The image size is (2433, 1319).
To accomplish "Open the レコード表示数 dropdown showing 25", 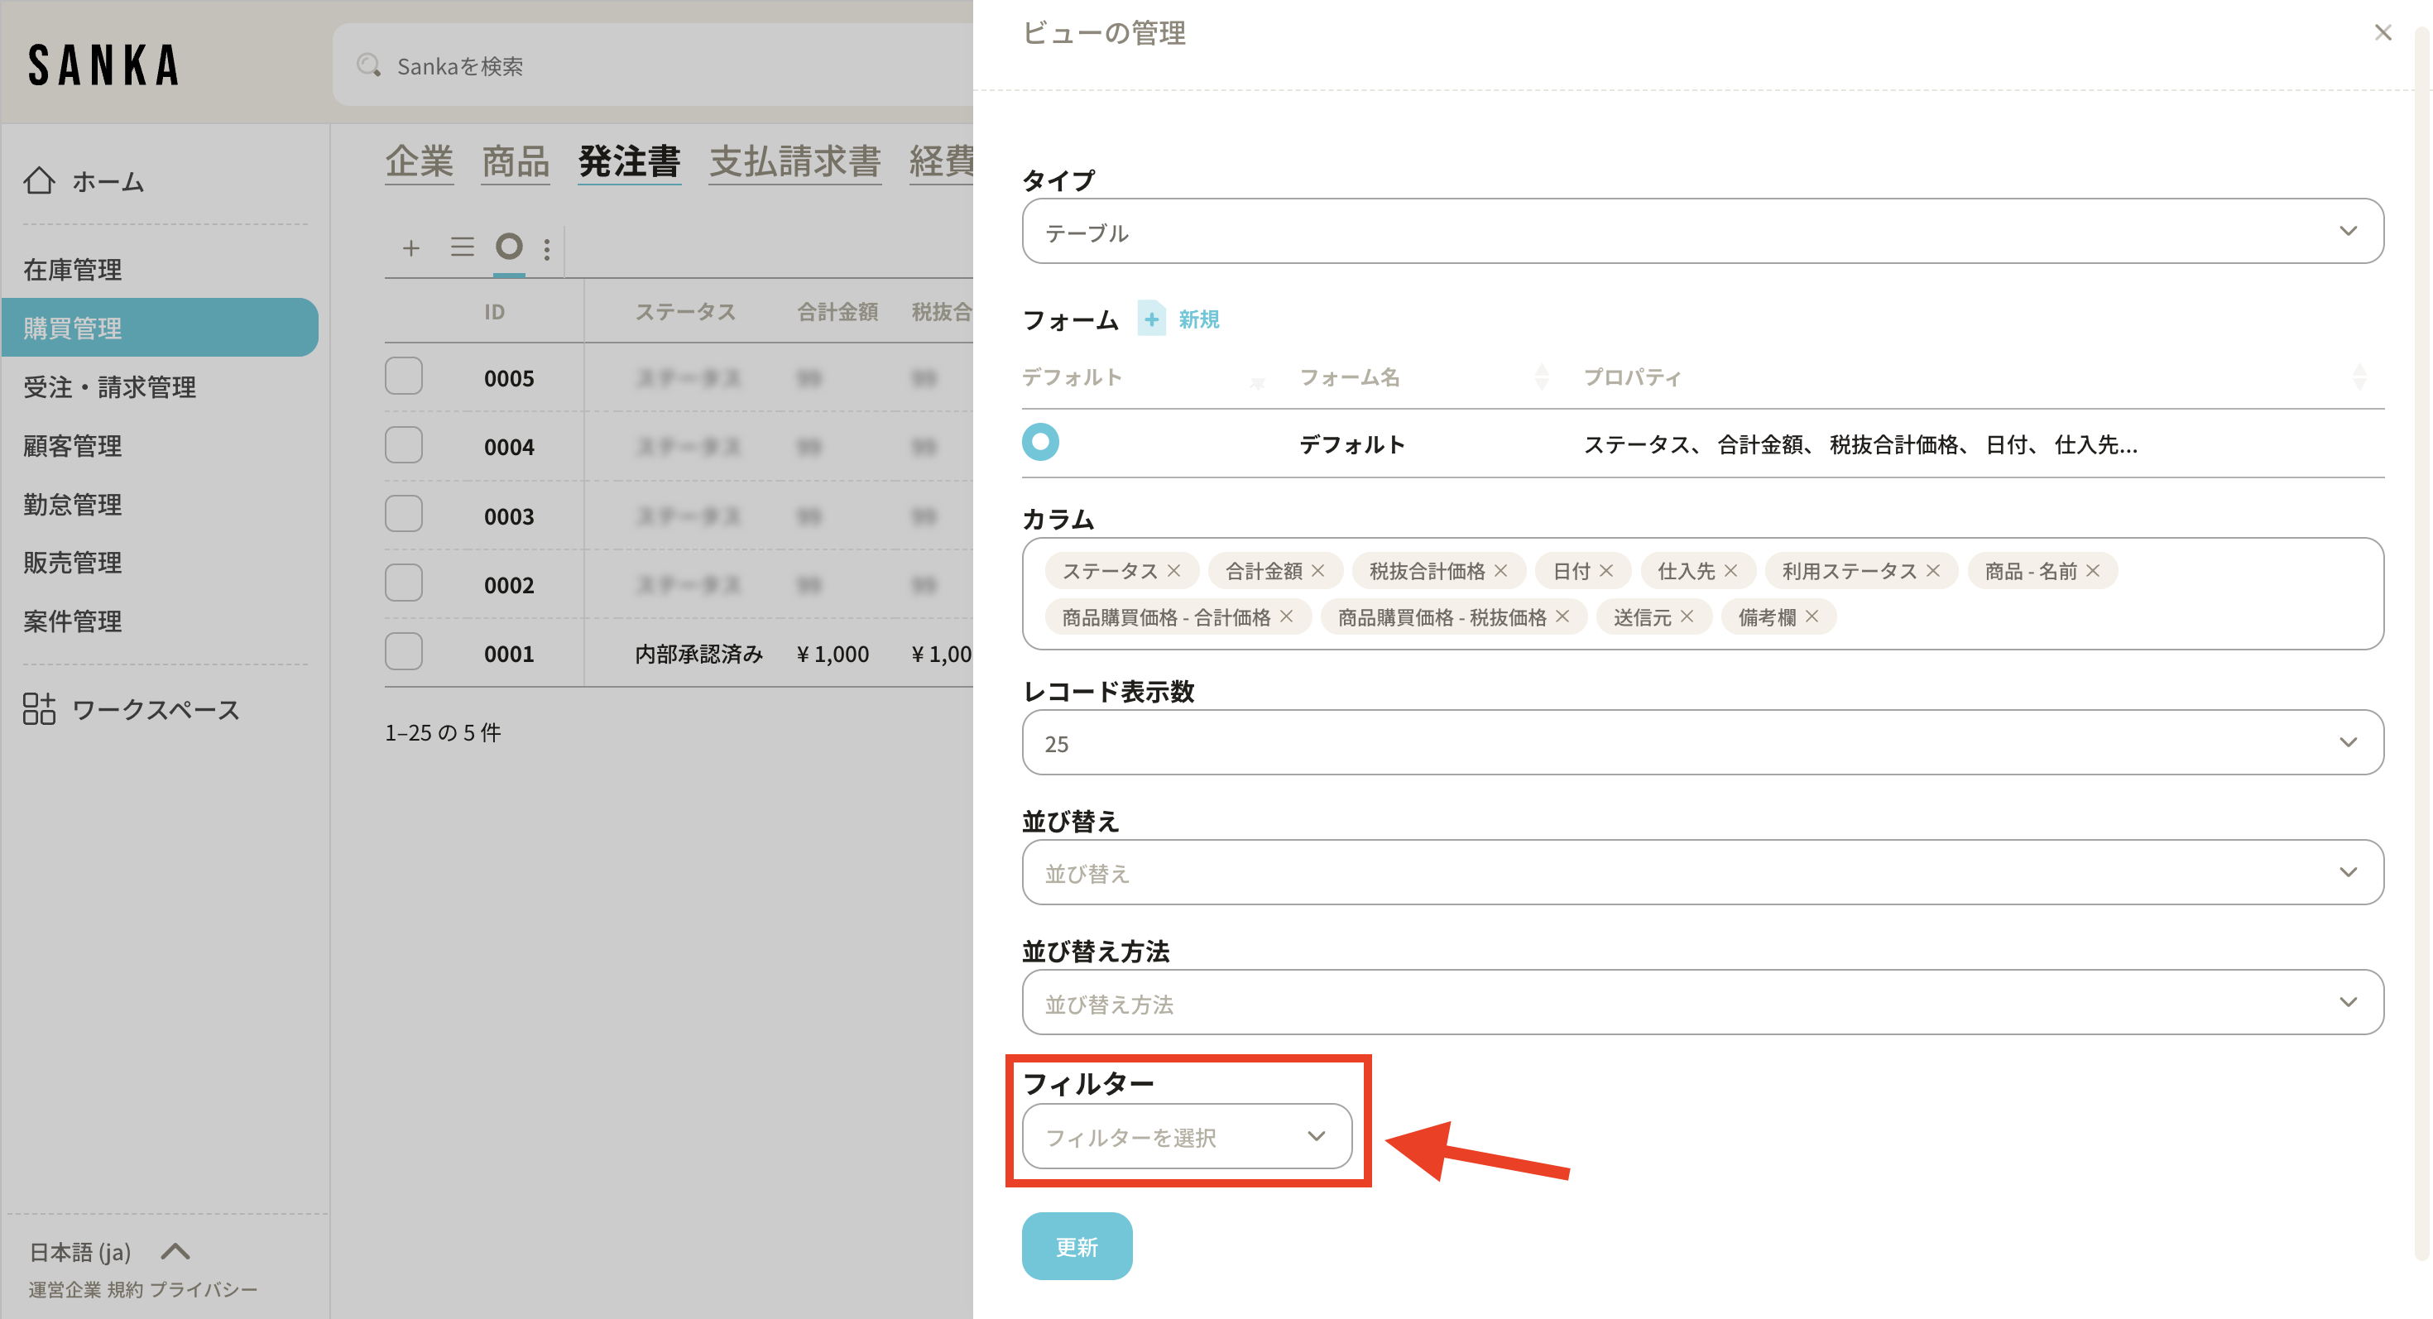I will pyautogui.click(x=1702, y=743).
